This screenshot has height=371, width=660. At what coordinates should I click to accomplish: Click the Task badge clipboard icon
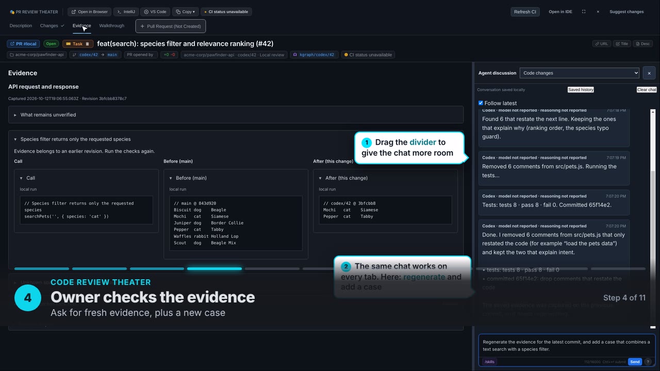point(87,44)
